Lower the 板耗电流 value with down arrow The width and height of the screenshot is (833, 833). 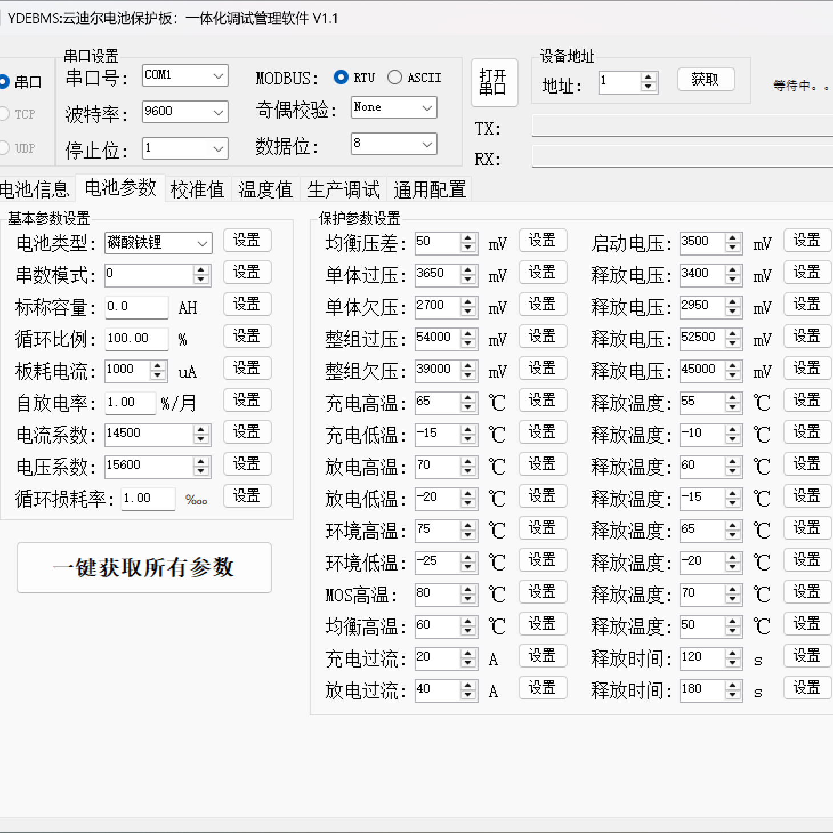(x=157, y=375)
